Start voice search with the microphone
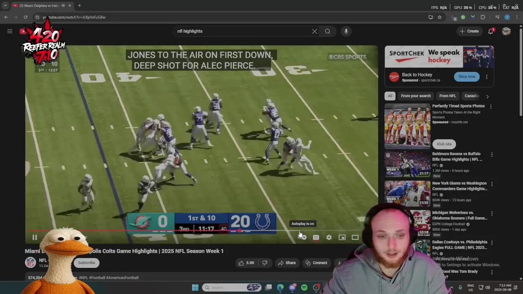 (346, 31)
